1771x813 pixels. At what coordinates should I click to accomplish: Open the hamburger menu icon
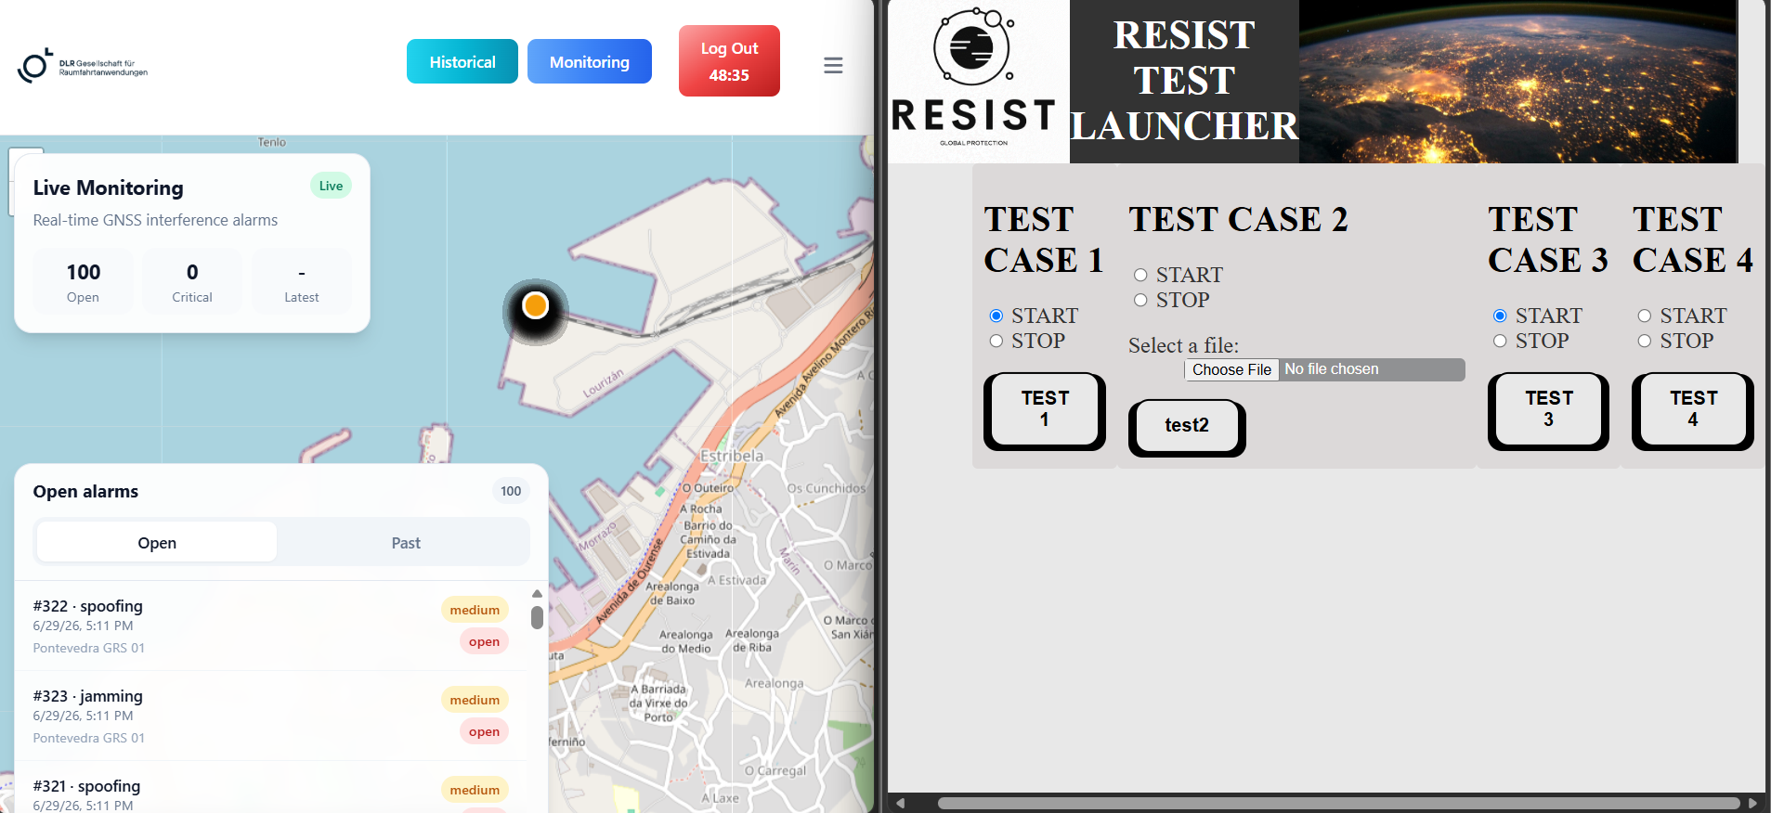click(833, 65)
